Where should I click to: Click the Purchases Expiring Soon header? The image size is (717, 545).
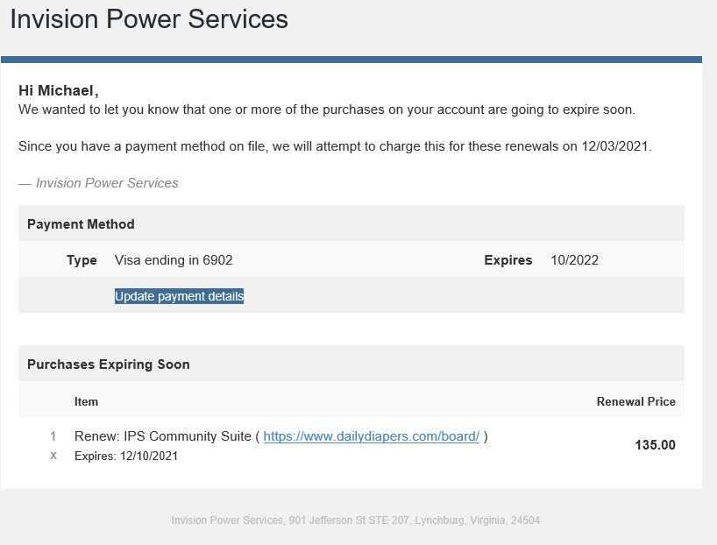click(109, 365)
